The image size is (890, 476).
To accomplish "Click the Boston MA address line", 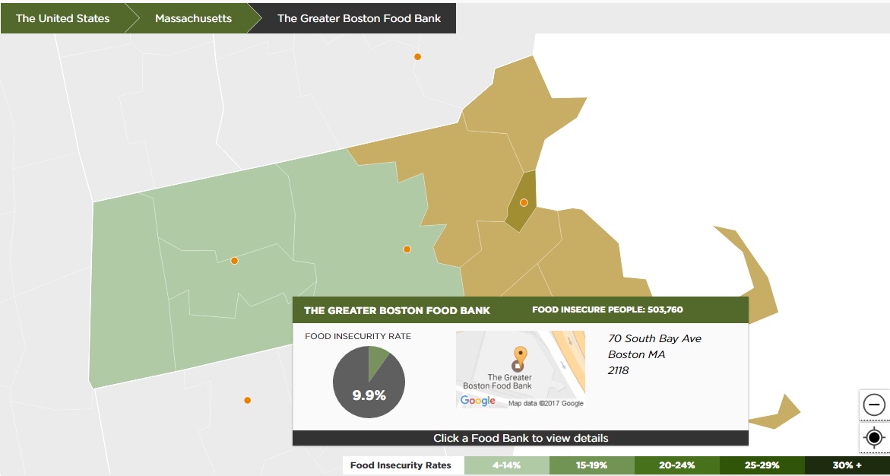I will pos(636,354).
